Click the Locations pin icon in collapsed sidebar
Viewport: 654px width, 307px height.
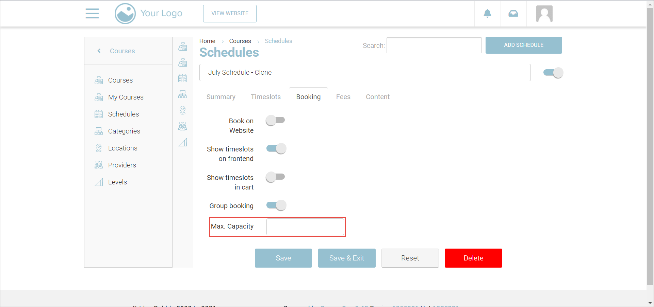pos(183,110)
